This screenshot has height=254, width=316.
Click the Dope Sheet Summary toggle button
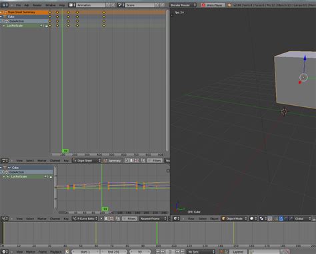[112, 160]
